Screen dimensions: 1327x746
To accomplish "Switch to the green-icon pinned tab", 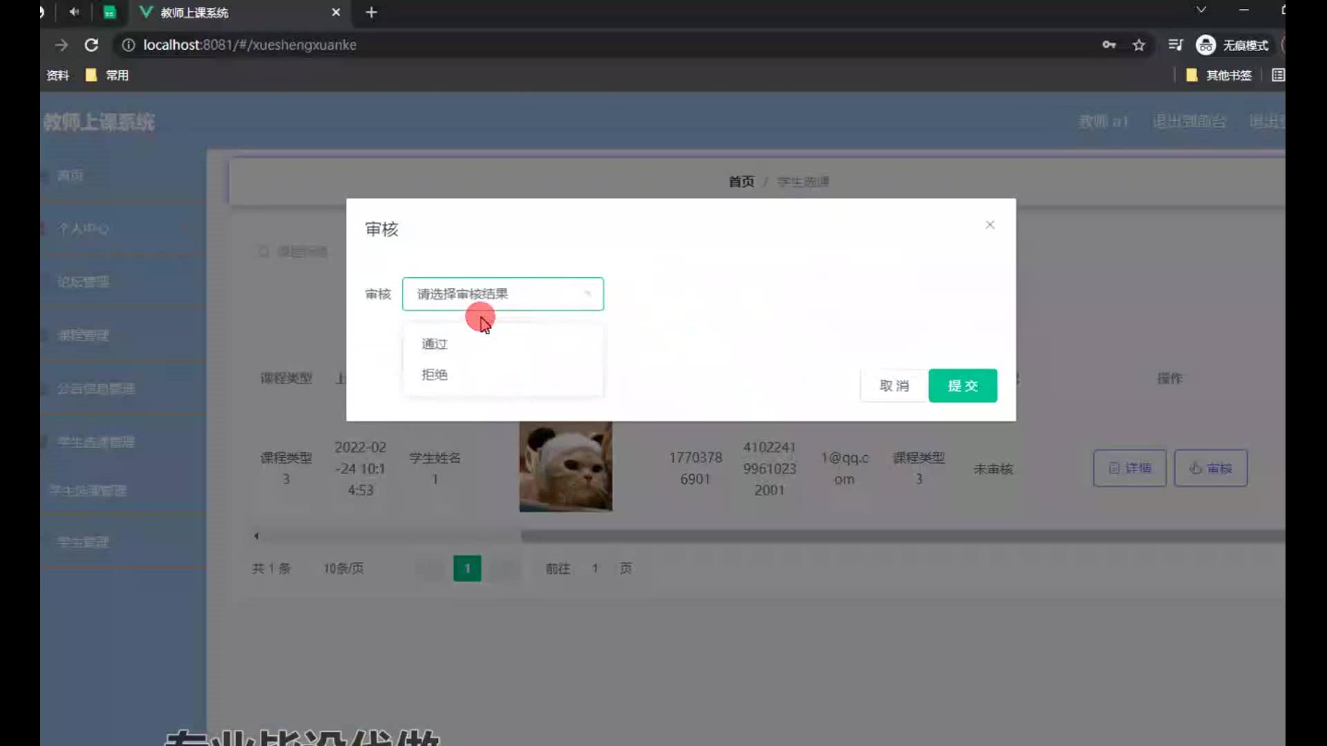I will [109, 12].
